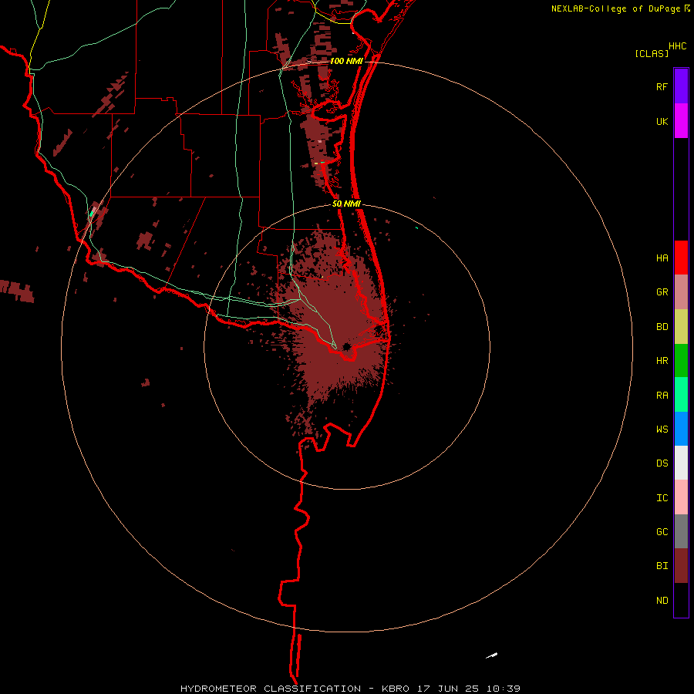This screenshot has width=694, height=694.
Task: Click the WS legend label
Action: click(662, 430)
